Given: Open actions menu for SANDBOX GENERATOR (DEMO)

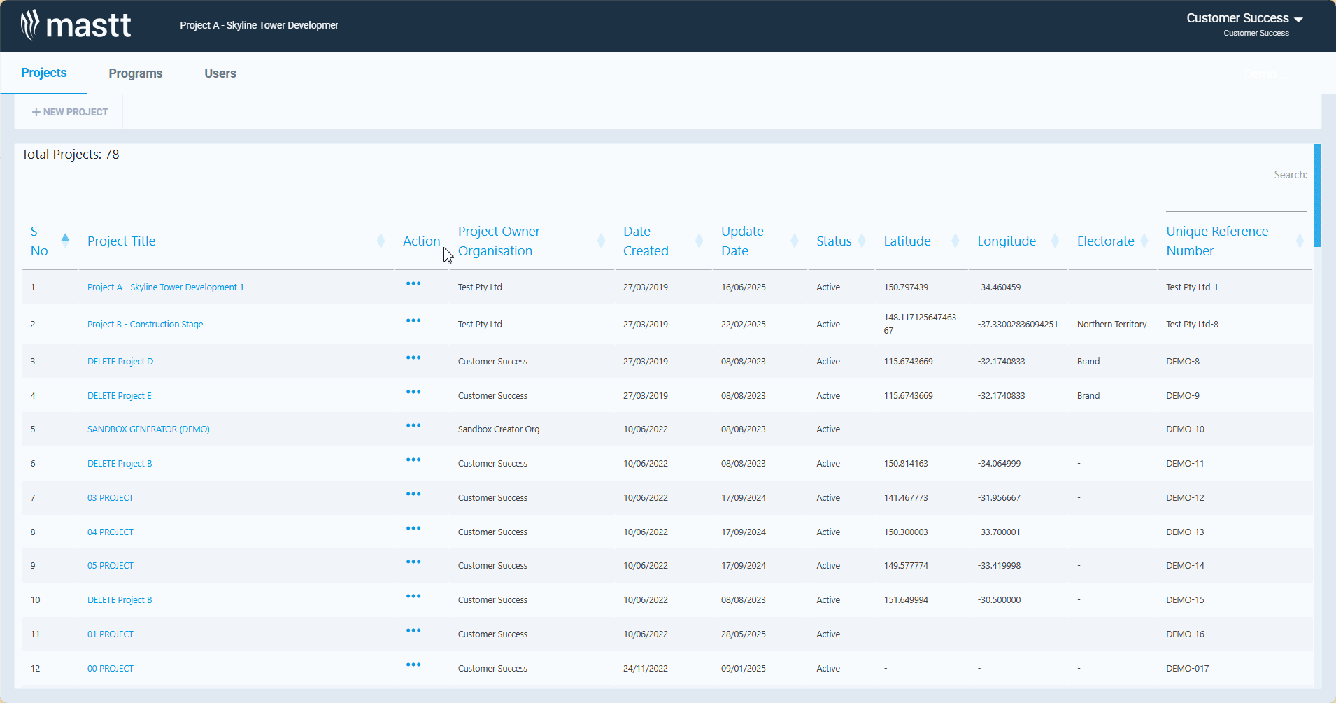Looking at the screenshot, I should (413, 426).
